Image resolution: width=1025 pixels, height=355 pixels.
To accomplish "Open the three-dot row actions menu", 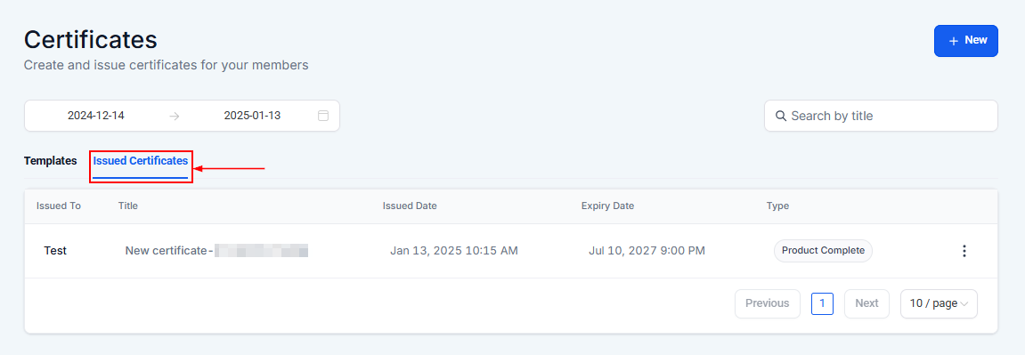I will pos(964,251).
